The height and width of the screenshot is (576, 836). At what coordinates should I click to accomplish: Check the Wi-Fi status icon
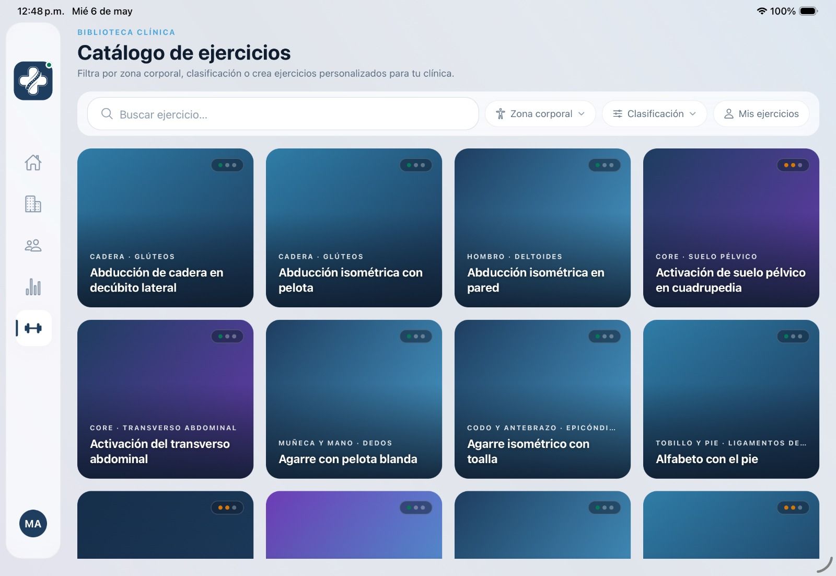point(762,11)
